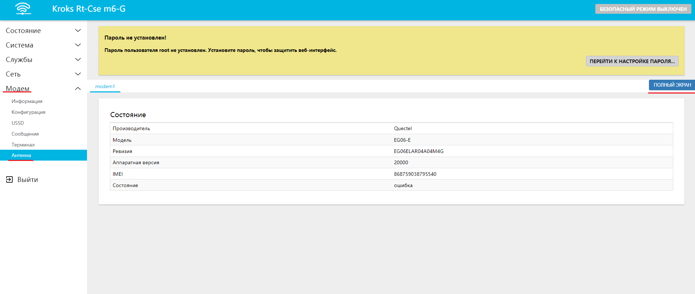Click the Модем sidebar section
Viewport: 695px width, 294px height.
click(x=17, y=88)
